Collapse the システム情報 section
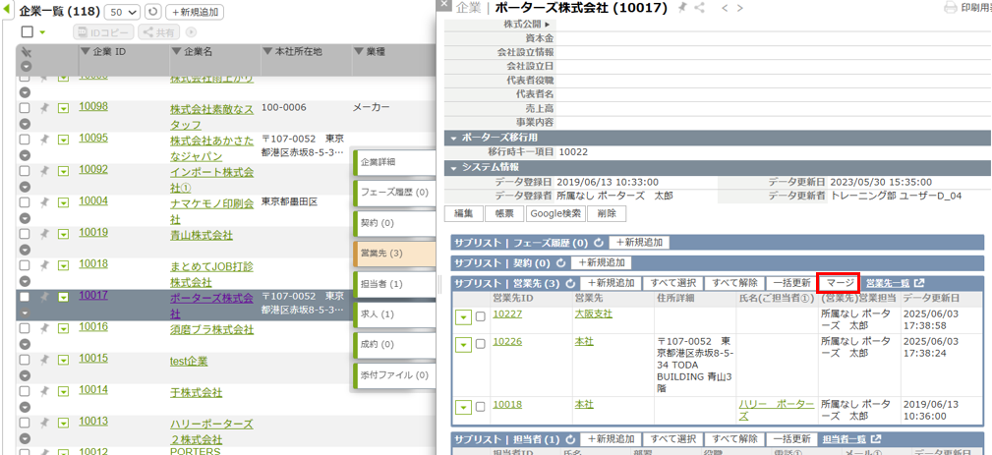This screenshot has height=455, width=992. click(454, 167)
